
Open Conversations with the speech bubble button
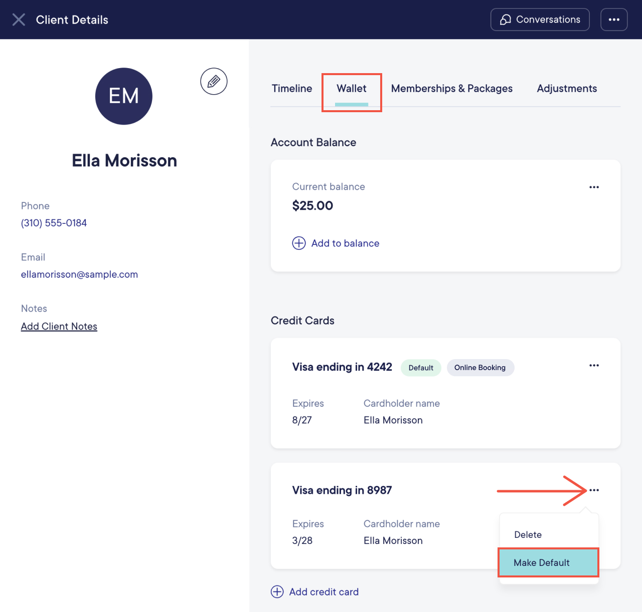click(x=540, y=20)
